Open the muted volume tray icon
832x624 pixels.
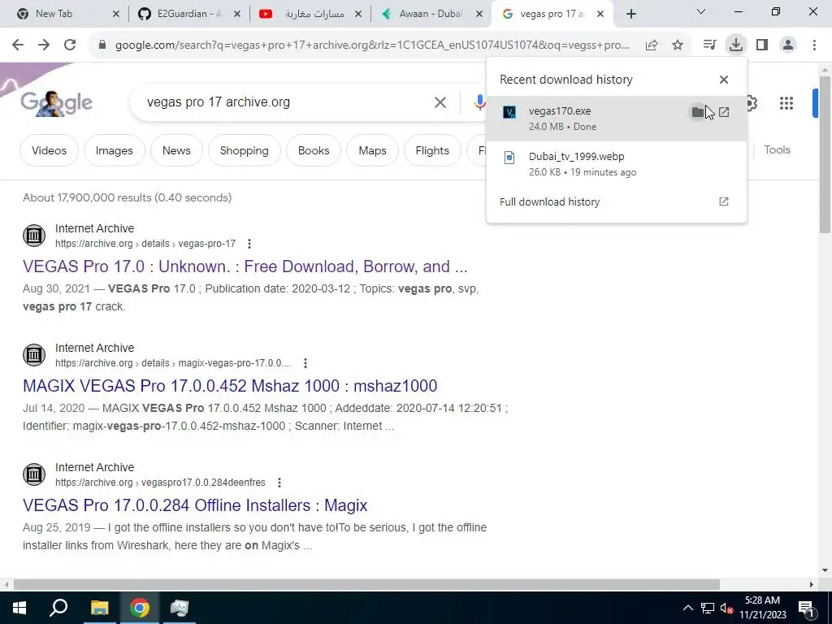[726, 608]
